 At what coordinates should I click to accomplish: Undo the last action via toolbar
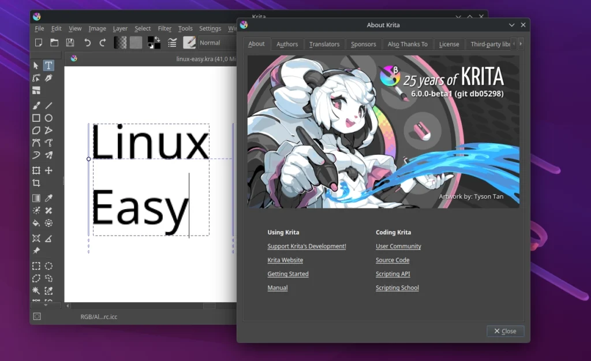87,42
